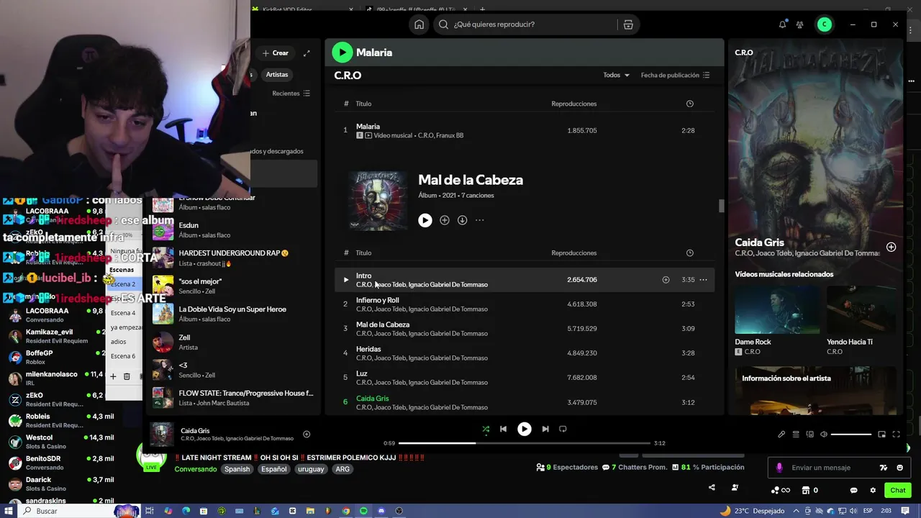Open Friend Activity icon in top bar
The width and height of the screenshot is (921, 518).
[x=799, y=24]
